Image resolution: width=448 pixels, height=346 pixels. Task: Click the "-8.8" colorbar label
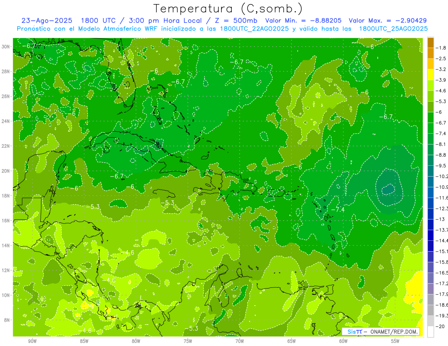pyautogui.click(x=441, y=155)
